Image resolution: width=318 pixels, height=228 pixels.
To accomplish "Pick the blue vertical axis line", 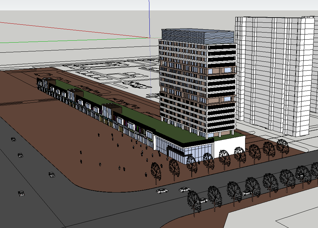I will point(149,19).
